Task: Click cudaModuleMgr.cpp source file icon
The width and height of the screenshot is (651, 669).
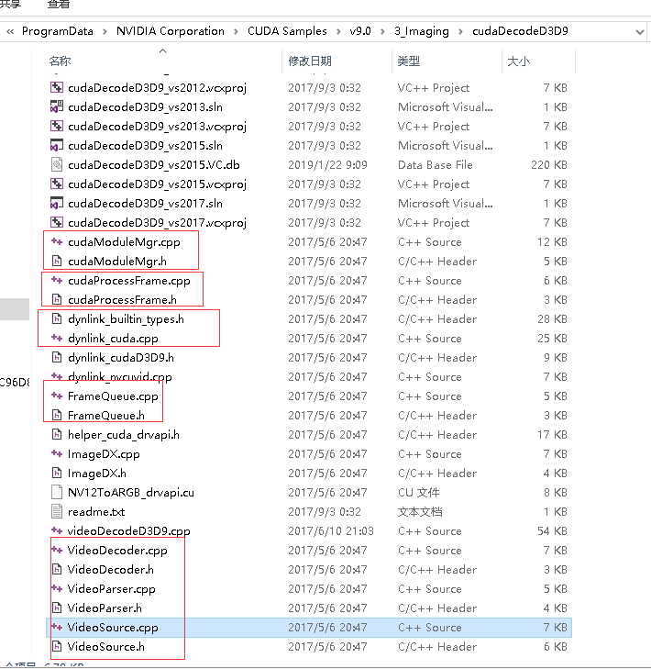Action: [57, 242]
